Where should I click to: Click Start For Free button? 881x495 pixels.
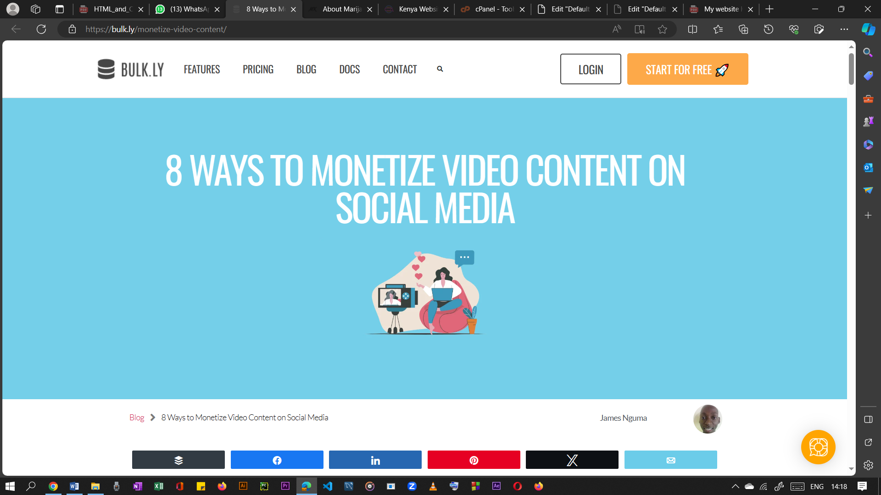pyautogui.click(x=687, y=69)
